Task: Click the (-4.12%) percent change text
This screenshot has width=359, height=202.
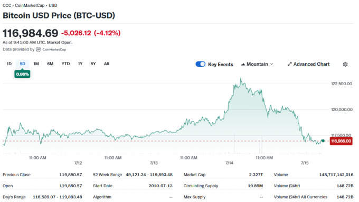Action: (x=107, y=33)
